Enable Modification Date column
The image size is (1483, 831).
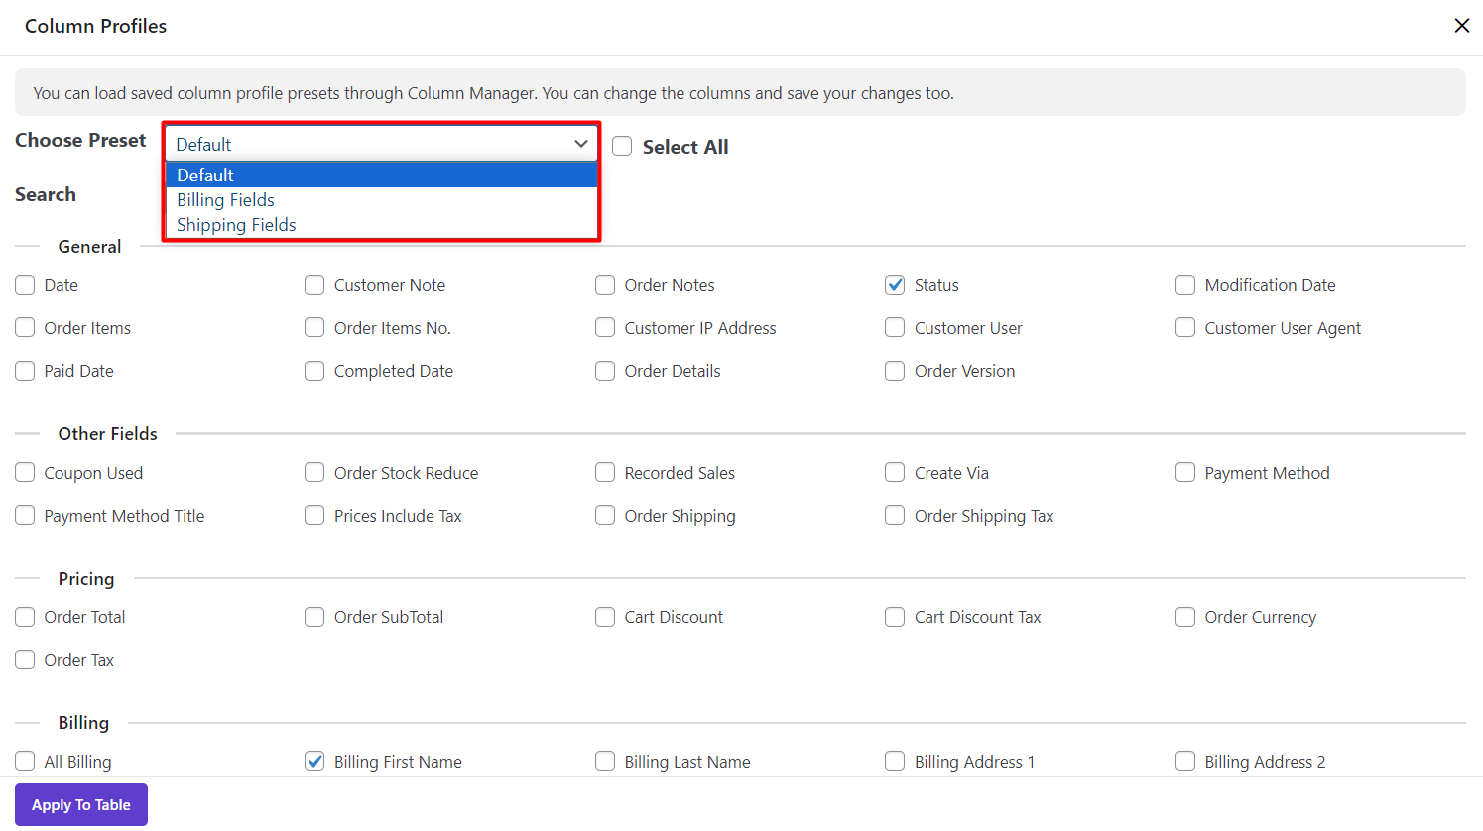pos(1185,285)
